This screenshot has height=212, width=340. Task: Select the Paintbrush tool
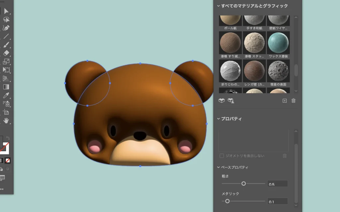[6, 45]
